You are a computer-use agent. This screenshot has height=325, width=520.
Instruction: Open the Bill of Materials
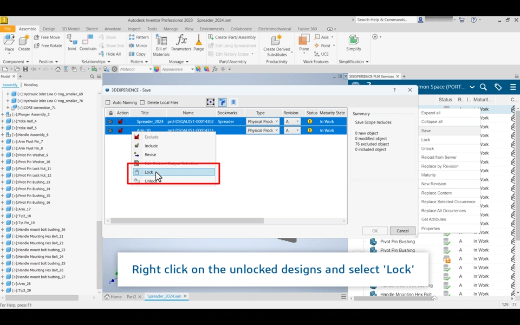tap(161, 45)
